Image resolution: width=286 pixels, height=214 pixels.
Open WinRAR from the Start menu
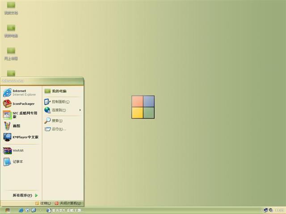(21, 151)
